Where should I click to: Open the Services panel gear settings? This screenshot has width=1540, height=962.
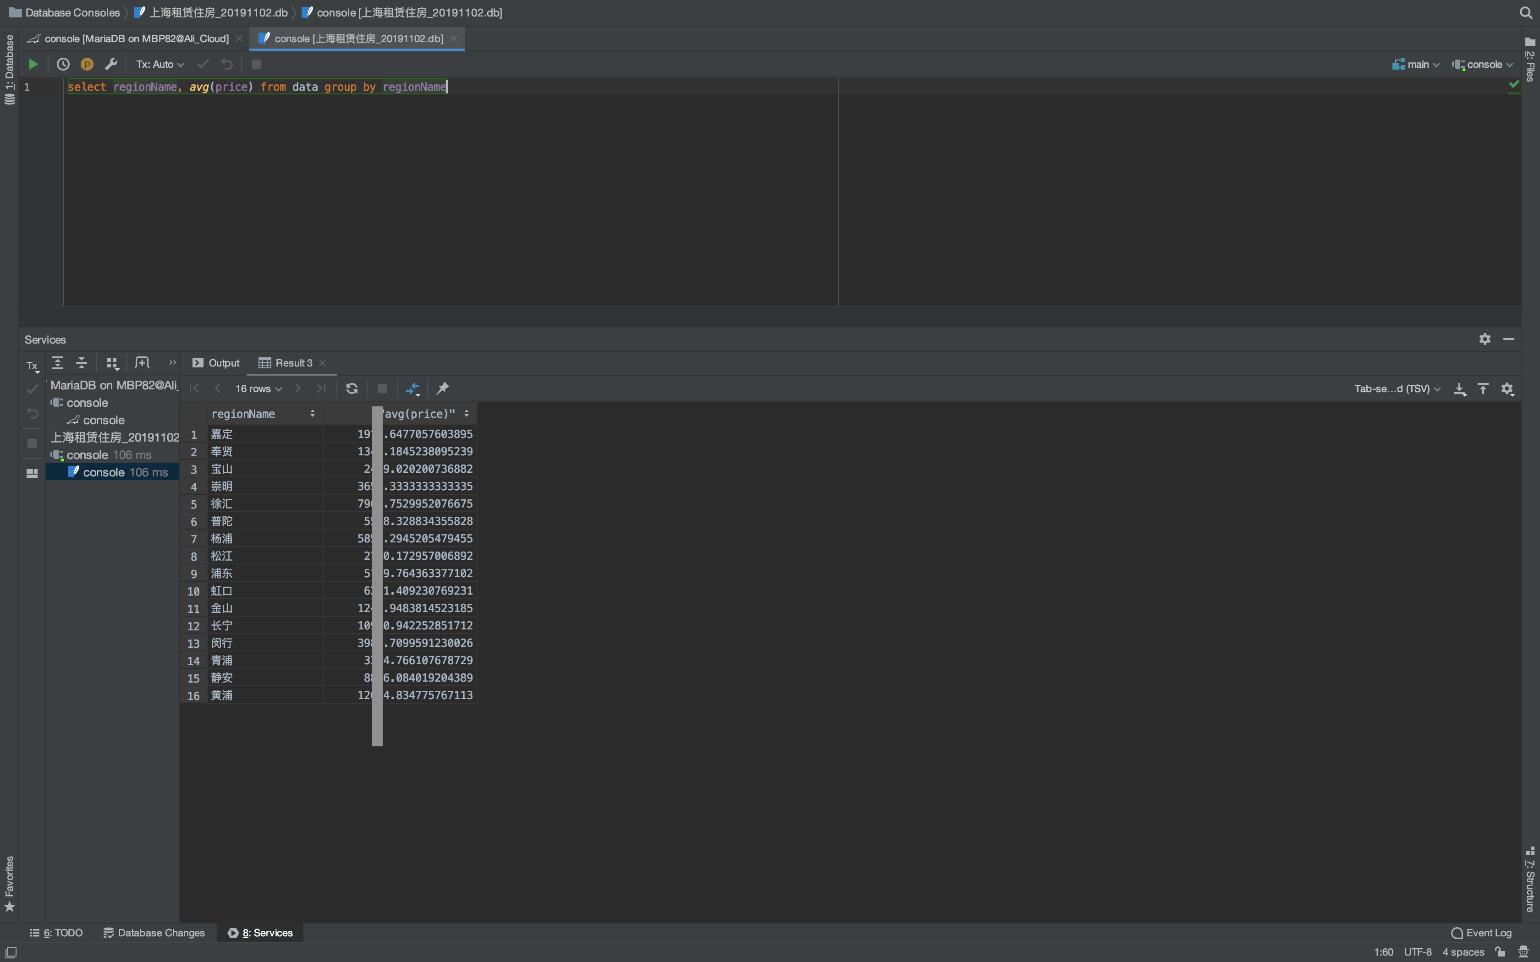tap(1485, 339)
